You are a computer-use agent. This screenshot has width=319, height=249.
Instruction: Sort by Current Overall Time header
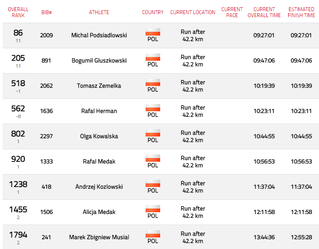tap(264, 12)
